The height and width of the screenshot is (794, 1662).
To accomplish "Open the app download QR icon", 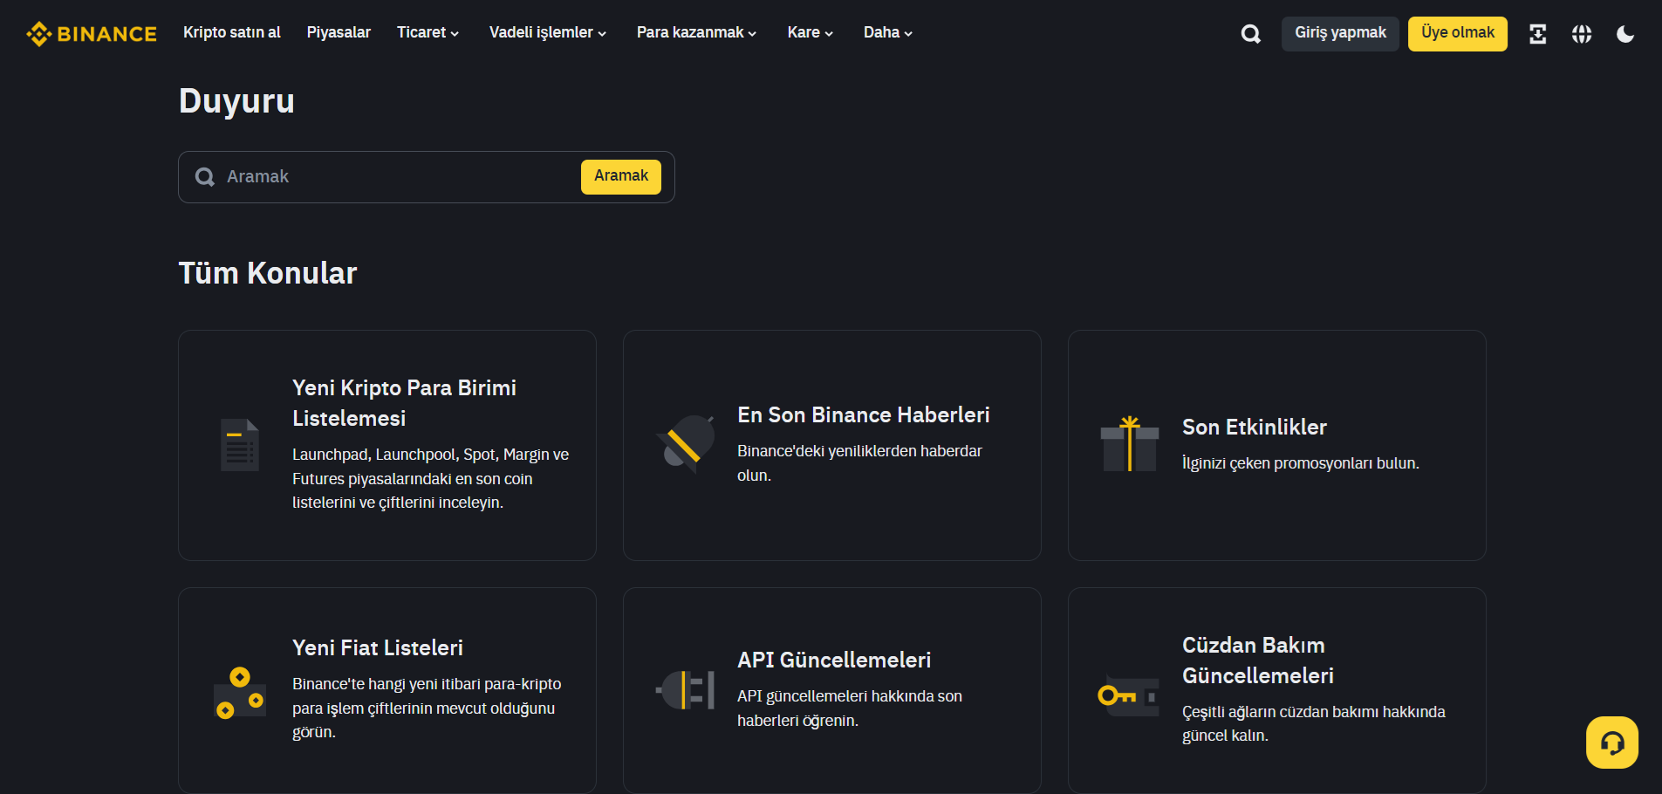I will [x=1538, y=34].
